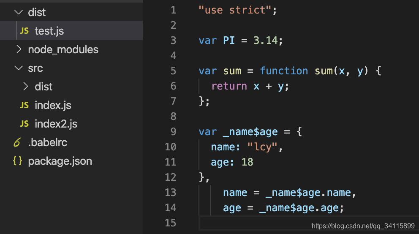419x234 pixels.
Task: Click _name$age.age expression on line 14
Action: click(x=299, y=208)
